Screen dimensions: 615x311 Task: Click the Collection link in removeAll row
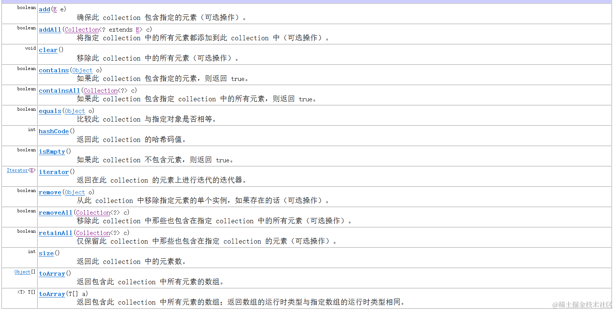click(x=93, y=213)
